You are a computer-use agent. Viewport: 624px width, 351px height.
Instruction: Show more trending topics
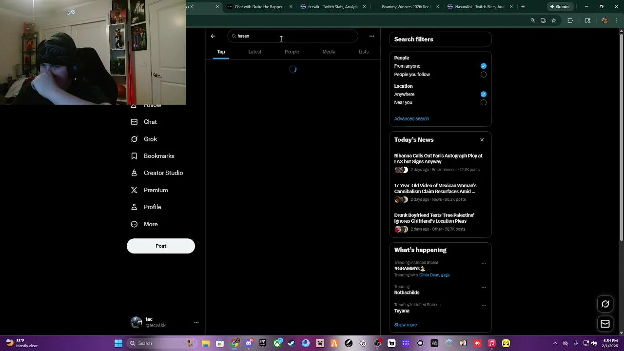(406, 325)
